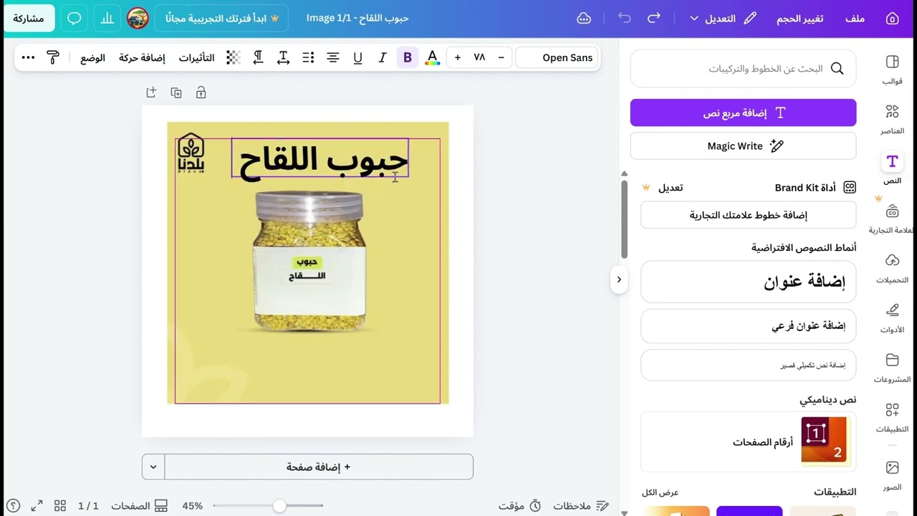Click تعديل edit Brand Kit link
Image resolution: width=917 pixels, height=516 pixels.
pyautogui.click(x=671, y=188)
